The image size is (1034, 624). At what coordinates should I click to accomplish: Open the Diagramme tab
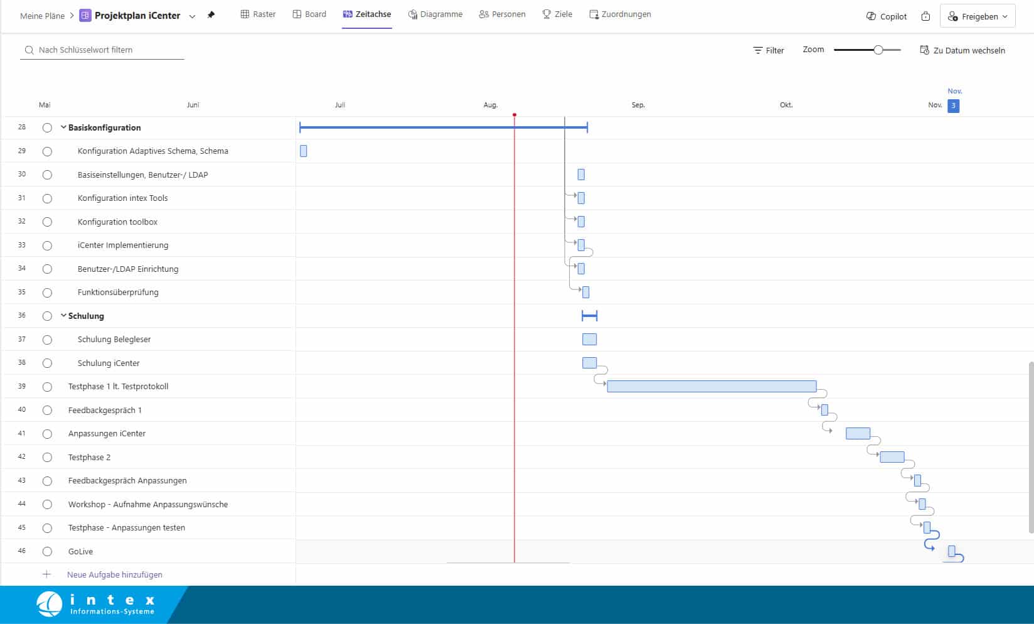click(x=435, y=14)
